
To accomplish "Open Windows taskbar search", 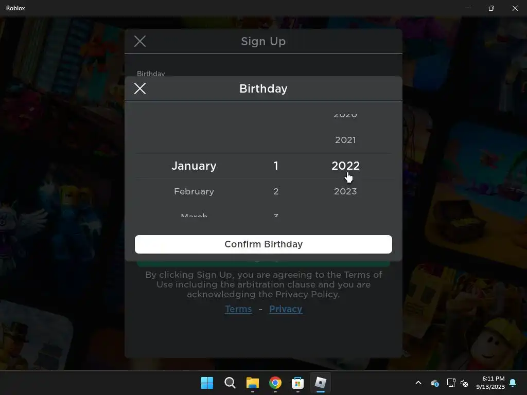I will [x=230, y=383].
